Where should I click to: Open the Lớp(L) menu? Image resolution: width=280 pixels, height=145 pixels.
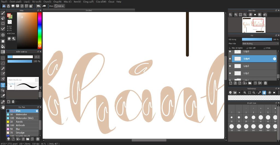[27, 2]
